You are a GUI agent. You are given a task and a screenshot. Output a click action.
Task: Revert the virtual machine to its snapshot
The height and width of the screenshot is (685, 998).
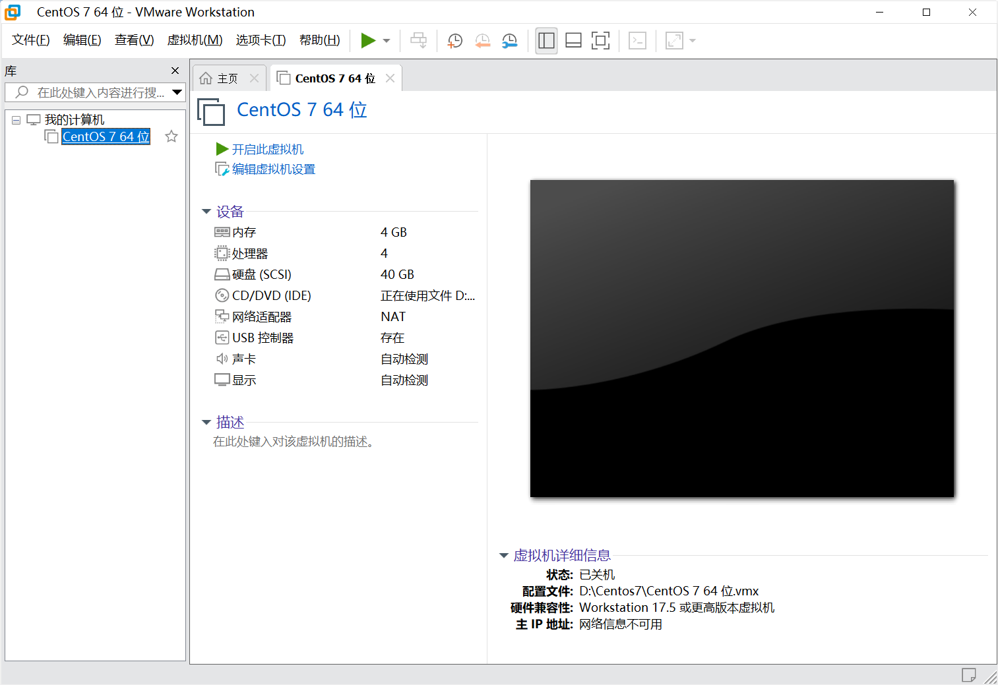coord(482,40)
